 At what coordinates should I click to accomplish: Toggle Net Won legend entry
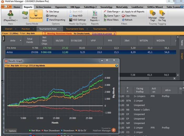35,130
